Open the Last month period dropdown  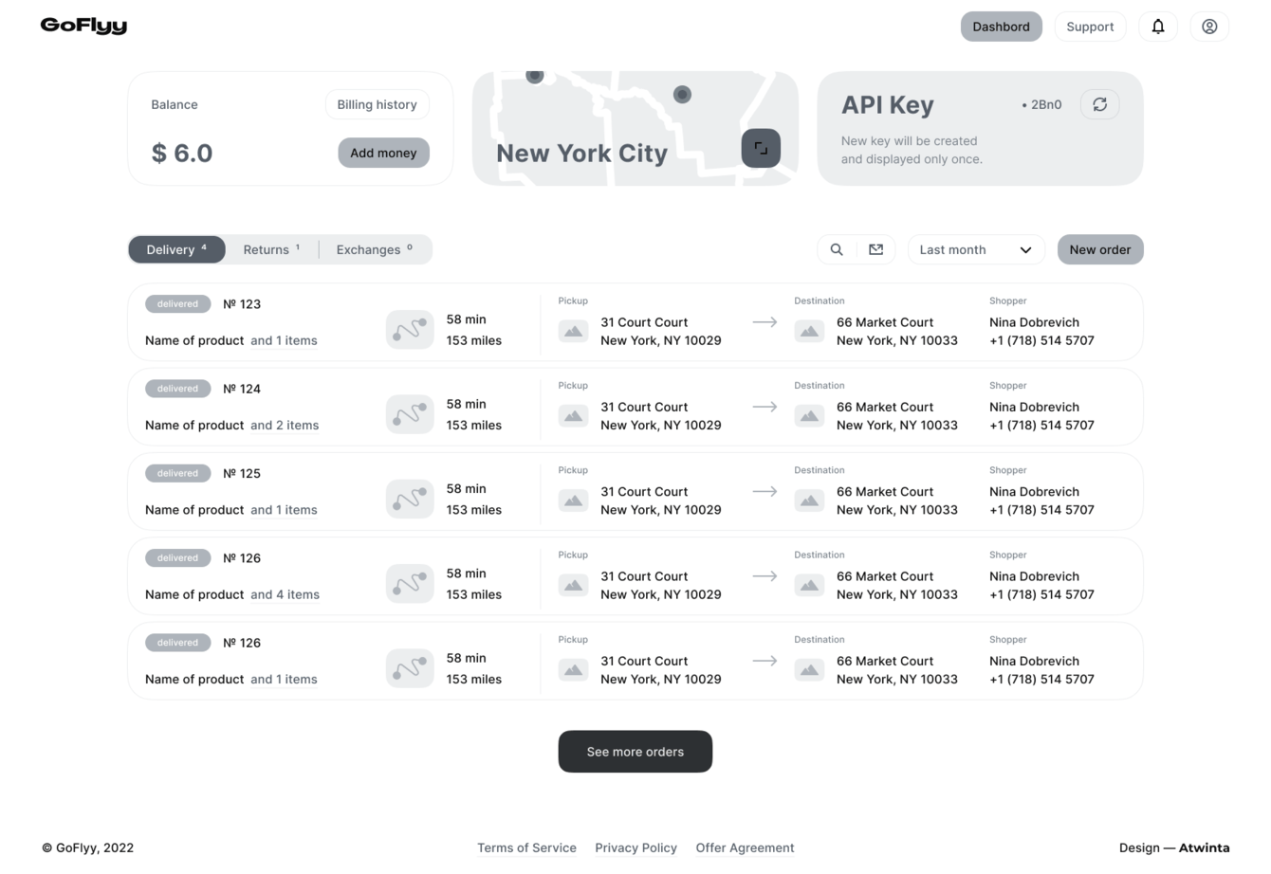point(975,249)
